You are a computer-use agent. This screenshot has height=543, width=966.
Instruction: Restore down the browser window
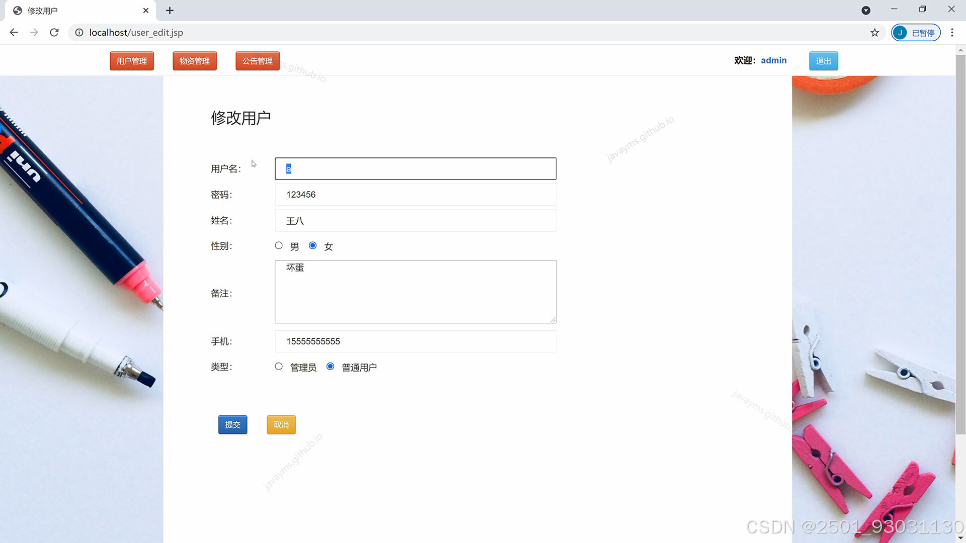tap(922, 9)
